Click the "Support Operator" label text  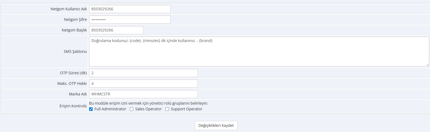coord(187,109)
